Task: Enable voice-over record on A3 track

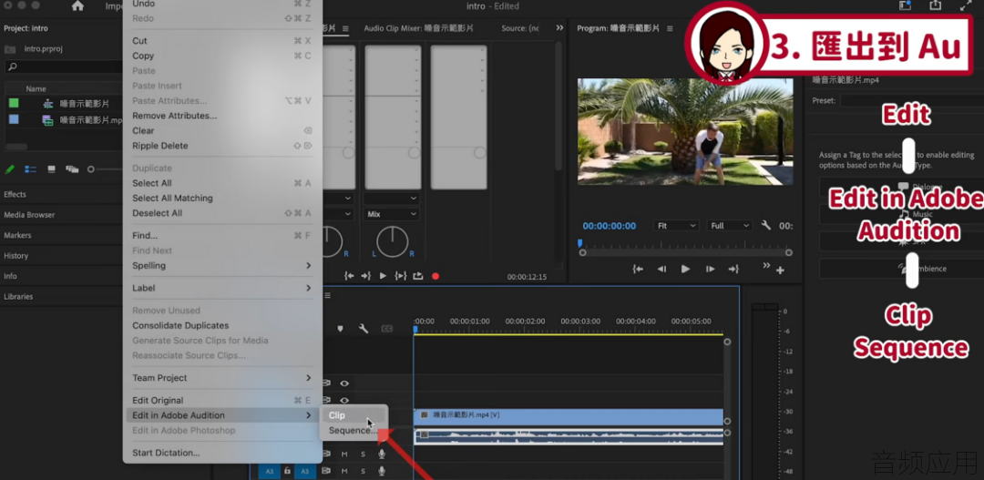Action: click(x=382, y=471)
